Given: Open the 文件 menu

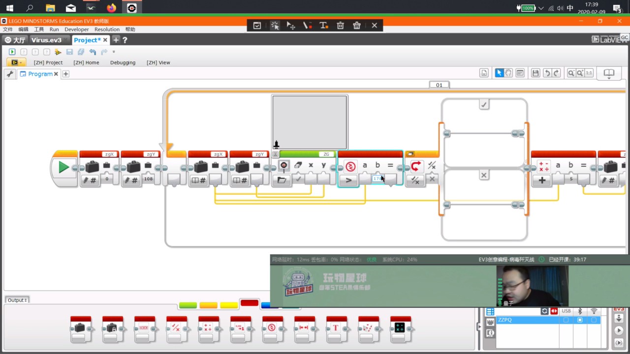Looking at the screenshot, I should coord(8,29).
